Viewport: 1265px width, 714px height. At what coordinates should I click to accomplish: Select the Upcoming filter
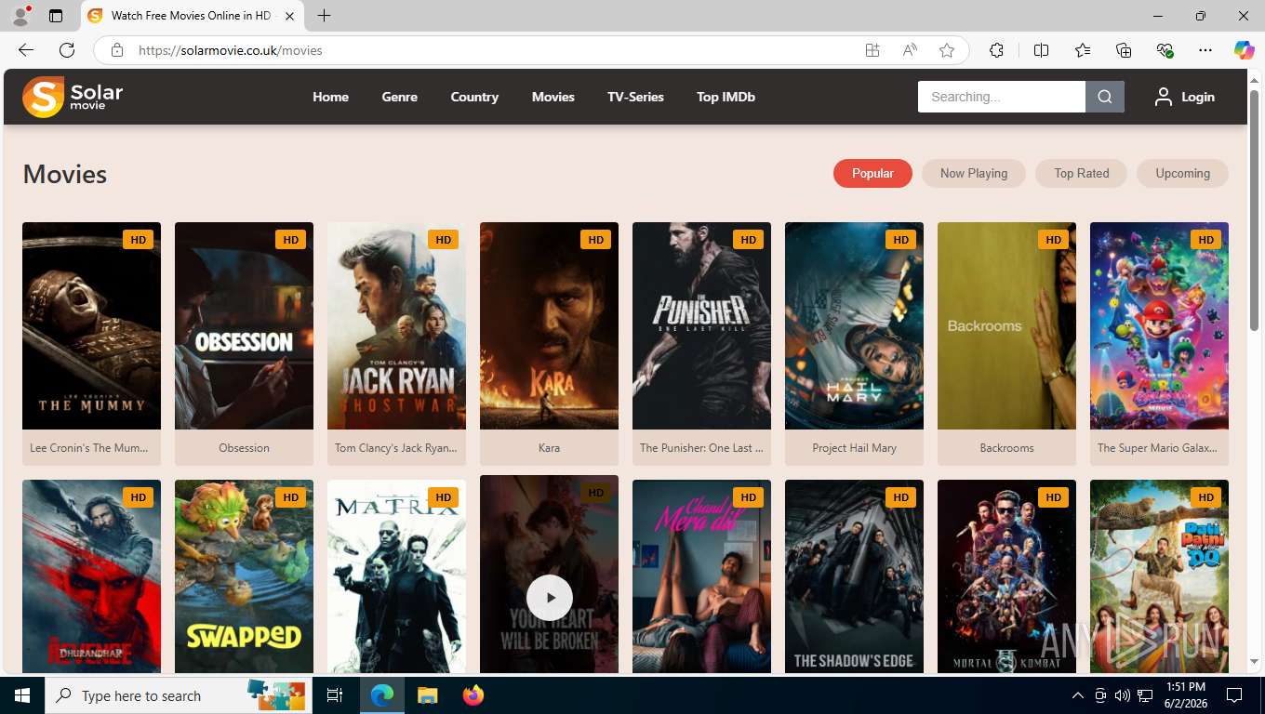pyautogui.click(x=1182, y=173)
